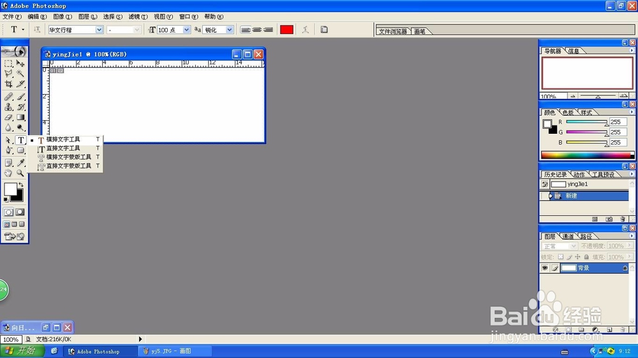Toggle lock all padlock in Layers panel
The width and height of the screenshot is (638, 358).
(586, 257)
